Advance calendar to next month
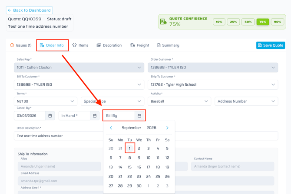Image resolution: width=291 pixels, height=194 pixels. click(167, 128)
